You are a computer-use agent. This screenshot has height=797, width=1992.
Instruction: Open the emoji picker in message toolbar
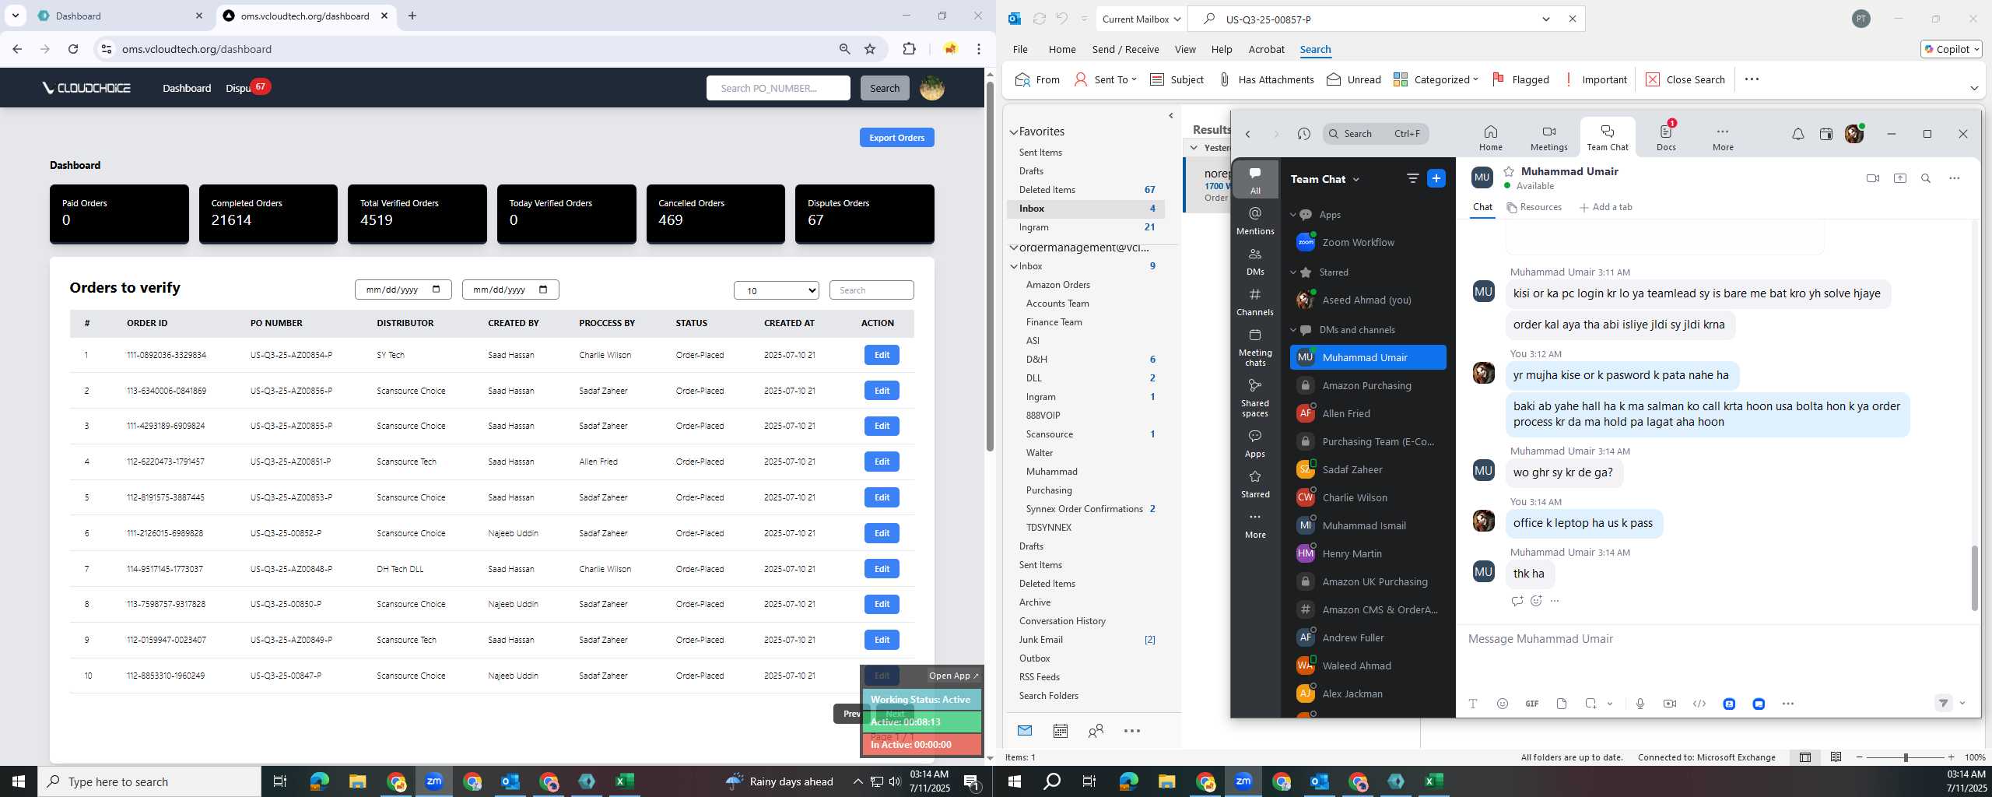tap(1502, 704)
